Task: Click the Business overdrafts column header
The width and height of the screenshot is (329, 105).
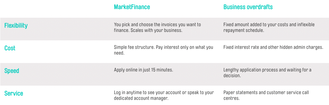Action: (248, 7)
